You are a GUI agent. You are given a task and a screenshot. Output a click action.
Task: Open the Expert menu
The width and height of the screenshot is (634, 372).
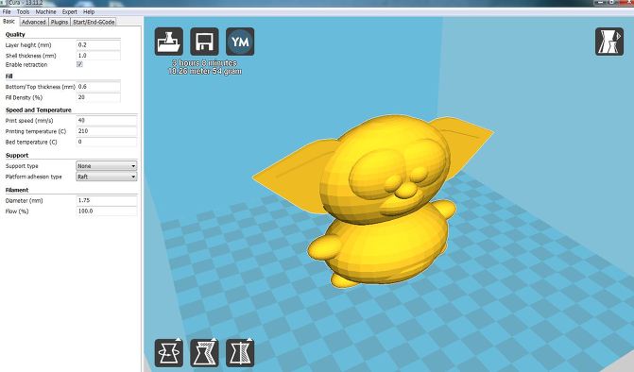point(70,11)
